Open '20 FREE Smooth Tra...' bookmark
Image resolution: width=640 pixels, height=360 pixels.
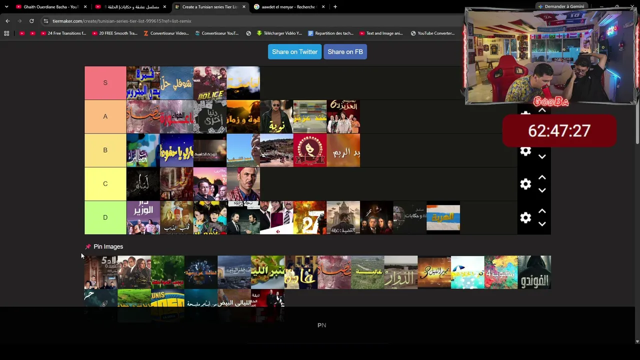(114, 33)
